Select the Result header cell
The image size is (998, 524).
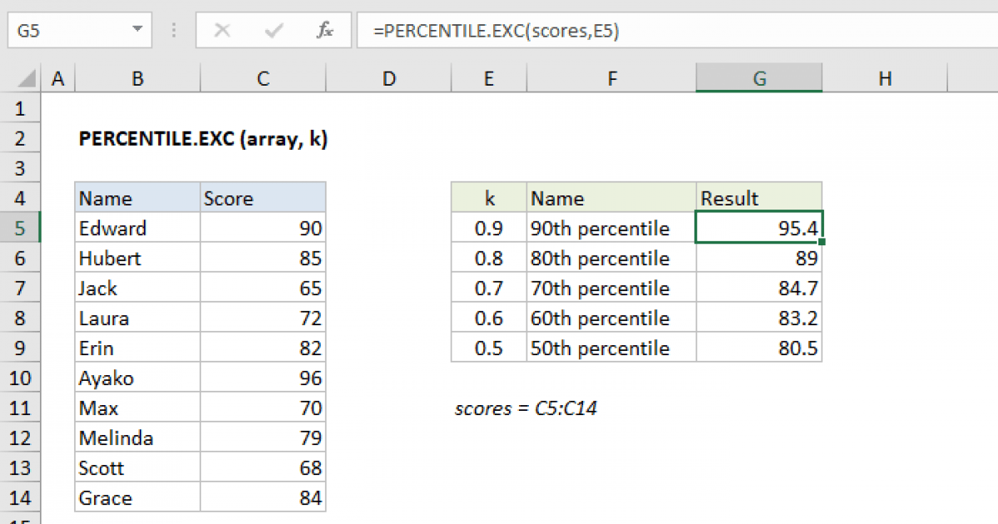[x=758, y=197]
